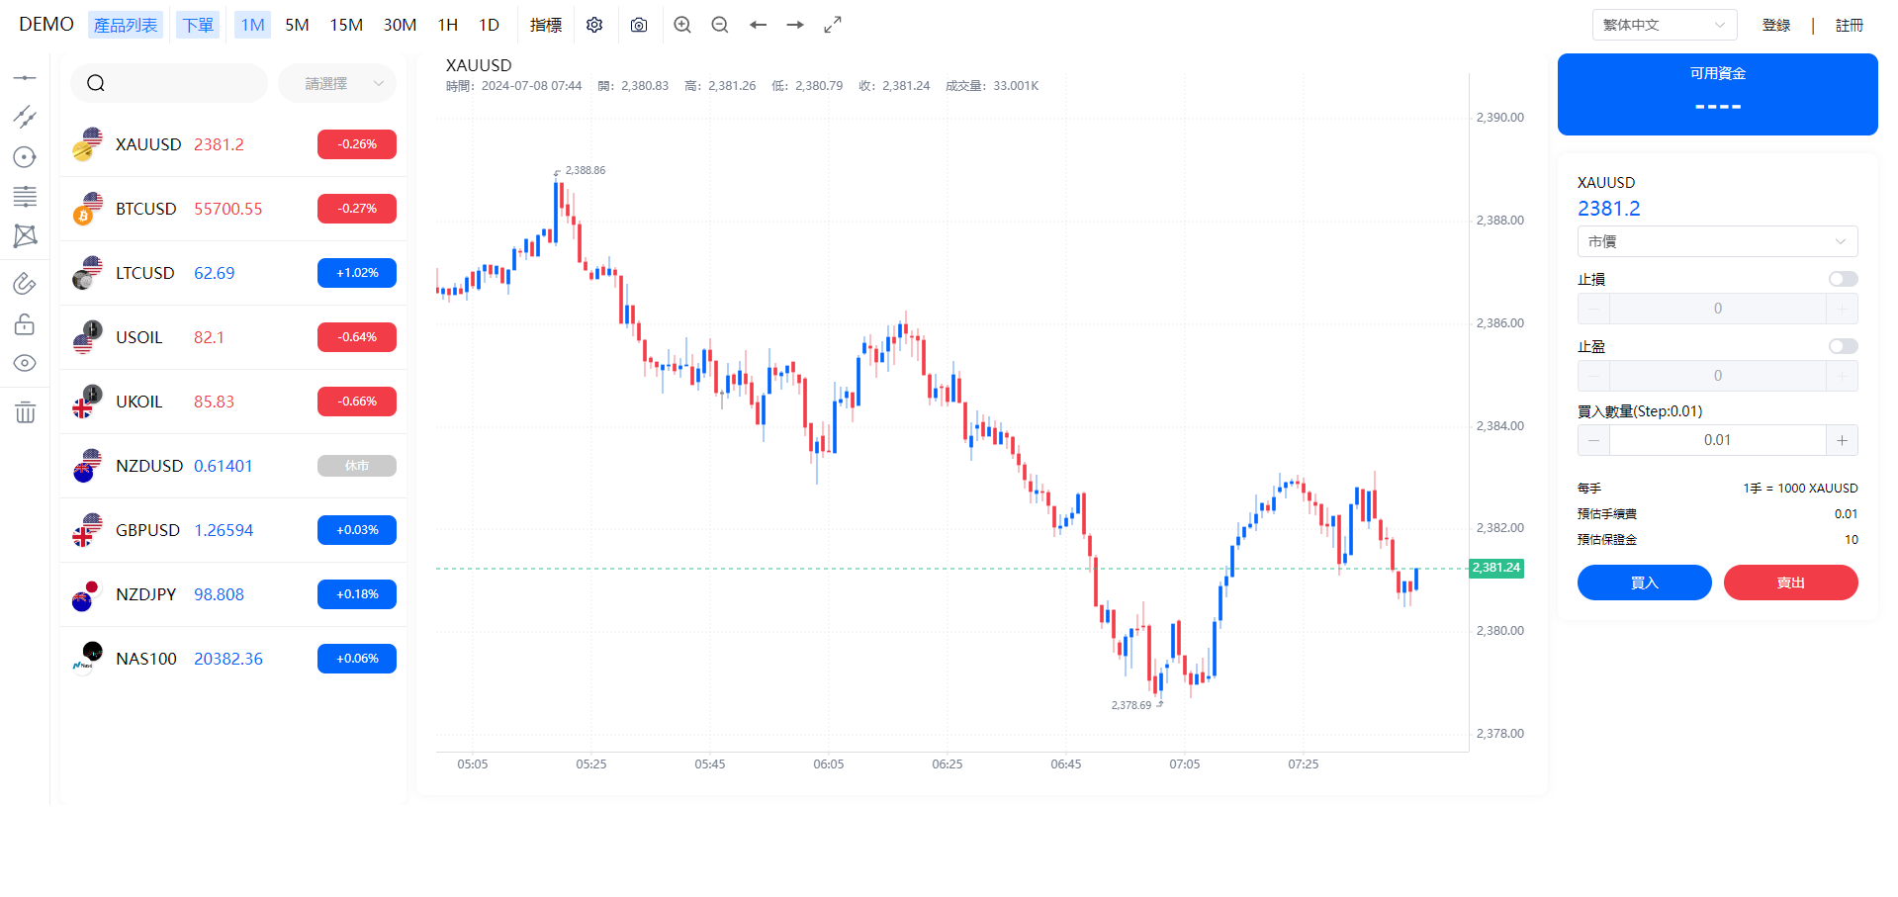
Task: Enable the 止損 stop loss switch
Action: tap(1843, 279)
